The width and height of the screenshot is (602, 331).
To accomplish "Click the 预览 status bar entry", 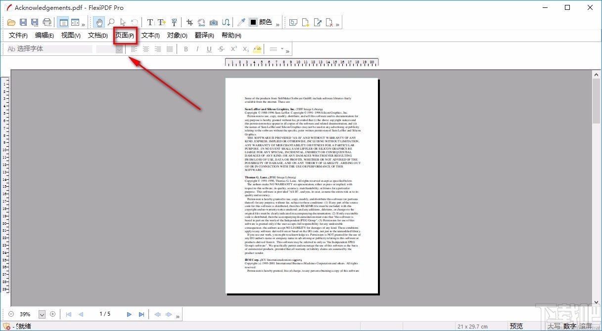I will tap(516, 326).
